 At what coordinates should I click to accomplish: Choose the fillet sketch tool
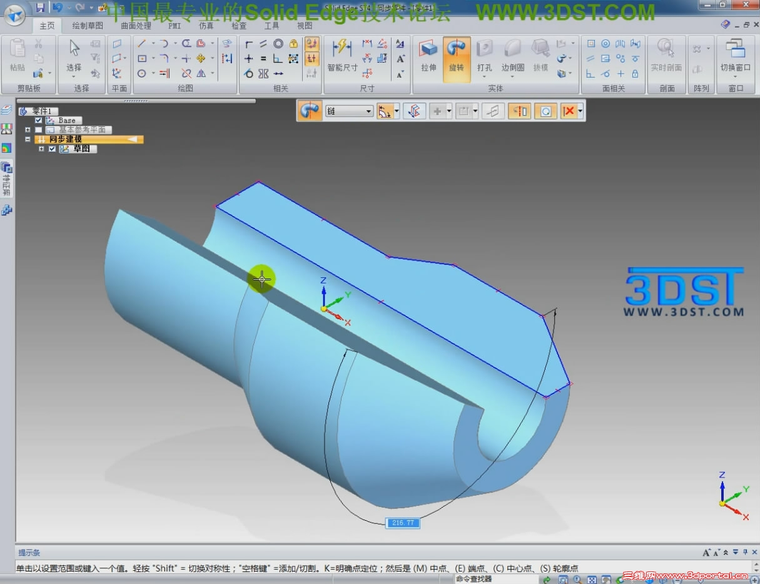(164, 58)
